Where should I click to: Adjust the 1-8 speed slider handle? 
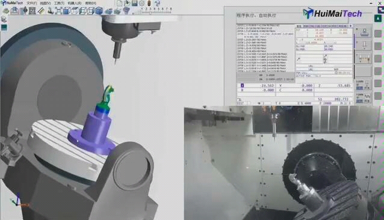[150, 12]
